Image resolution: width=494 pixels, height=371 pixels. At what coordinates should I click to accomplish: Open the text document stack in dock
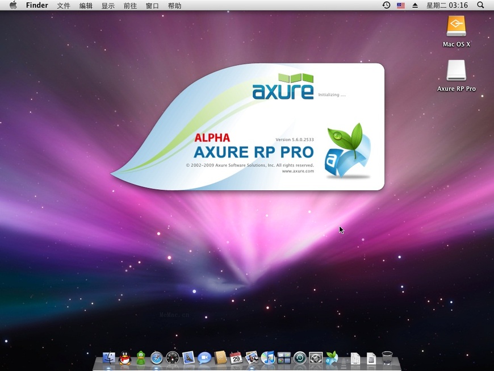(355, 359)
